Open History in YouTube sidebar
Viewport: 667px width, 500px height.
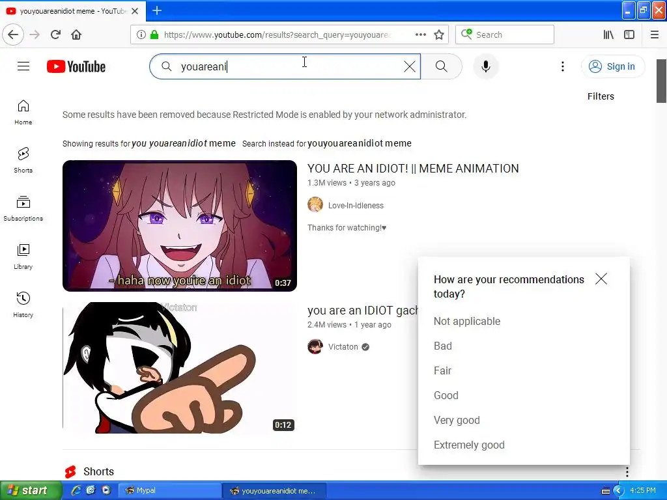[x=23, y=305]
